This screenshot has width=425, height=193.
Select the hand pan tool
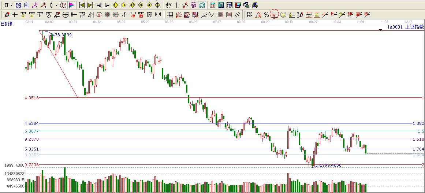click(x=168, y=5)
